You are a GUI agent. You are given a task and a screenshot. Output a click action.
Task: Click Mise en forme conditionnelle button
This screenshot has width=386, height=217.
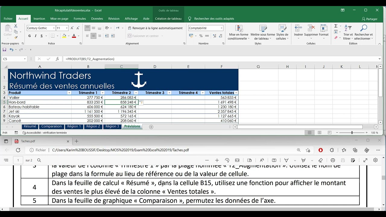(x=238, y=33)
